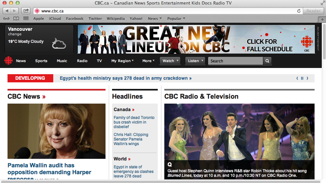
Task: Read Family of dead Toronto bus crash story
Action: click(x=134, y=122)
